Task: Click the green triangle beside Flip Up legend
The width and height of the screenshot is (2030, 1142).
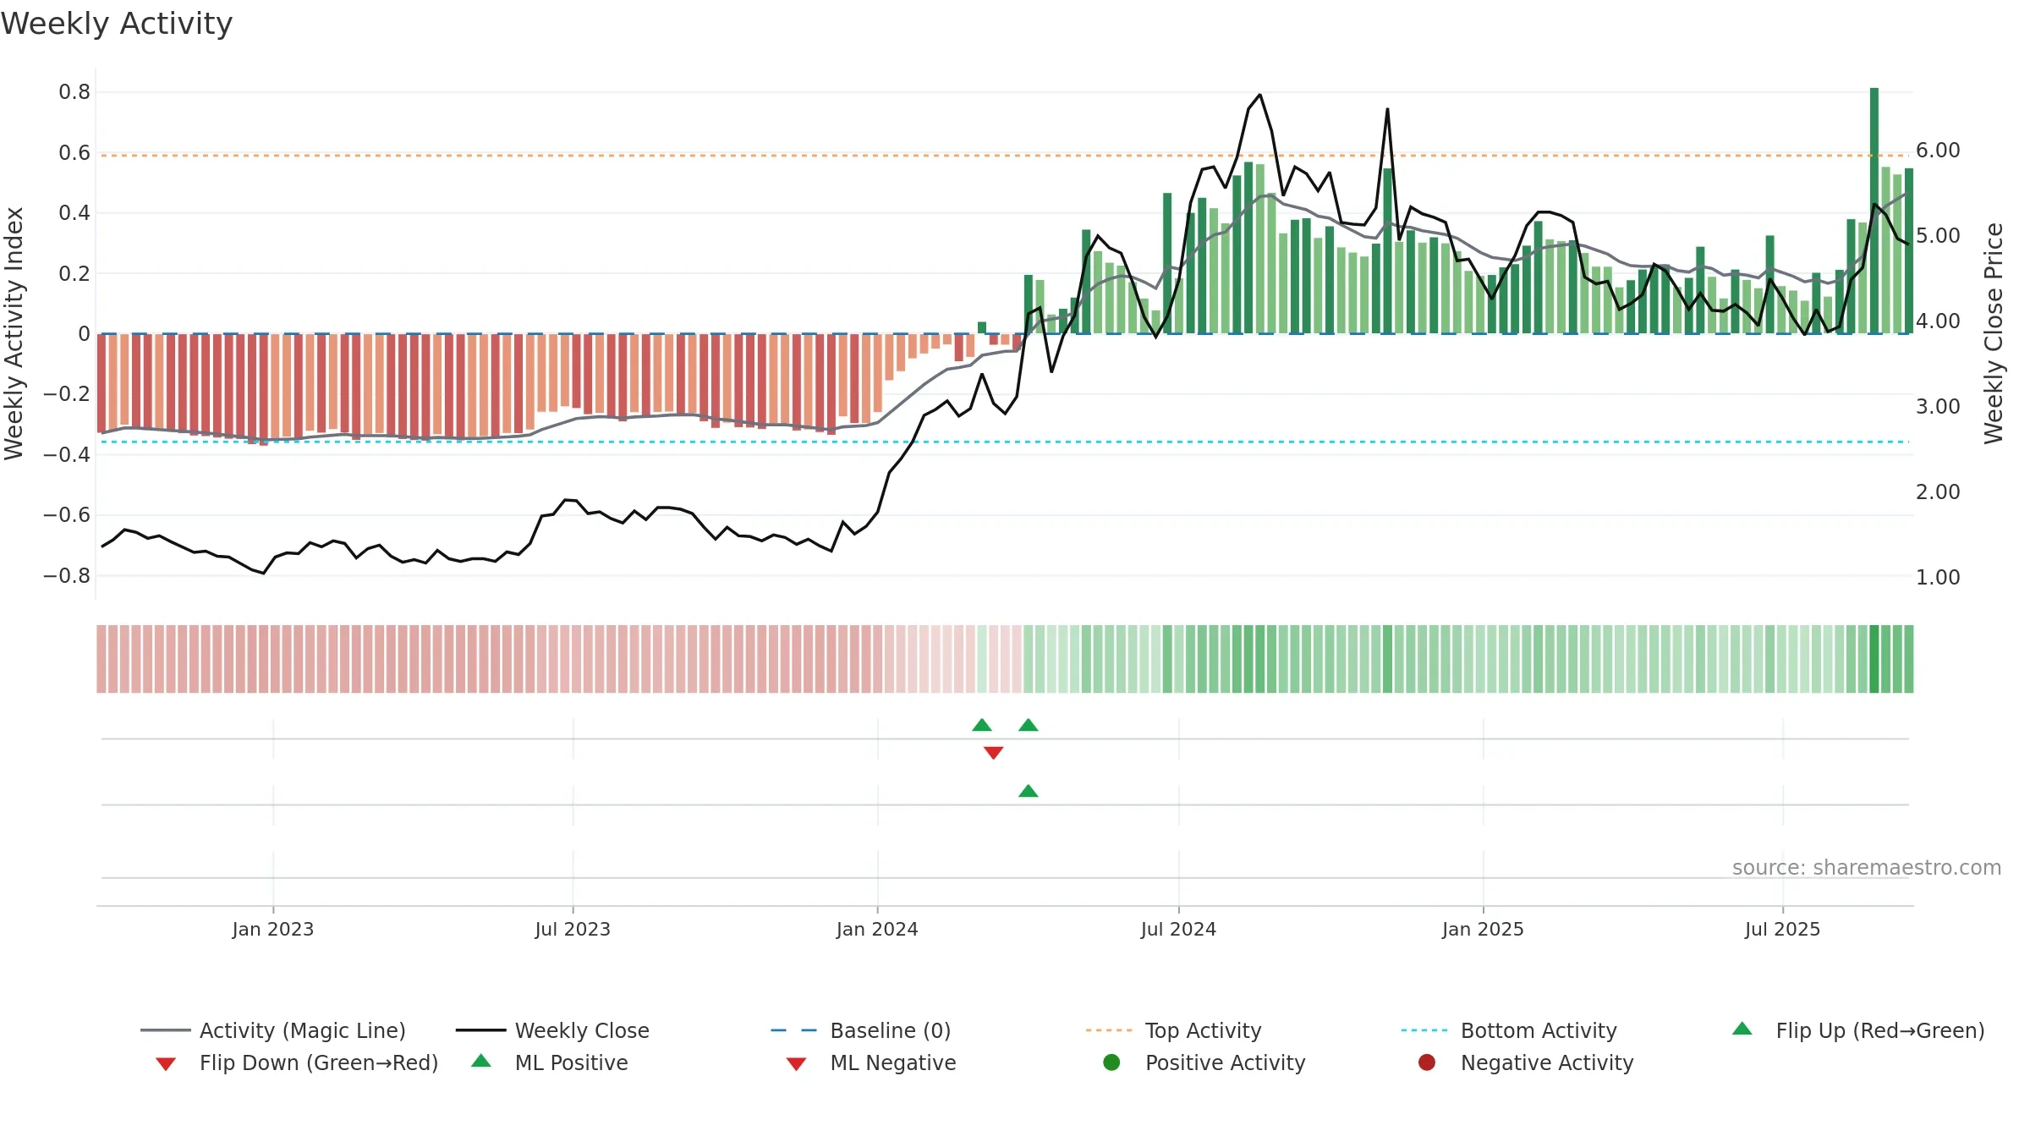Action: tap(1742, 1029)
